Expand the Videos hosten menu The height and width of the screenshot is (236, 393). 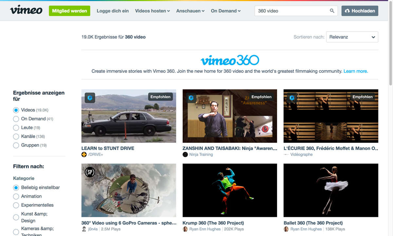[153, 11]
